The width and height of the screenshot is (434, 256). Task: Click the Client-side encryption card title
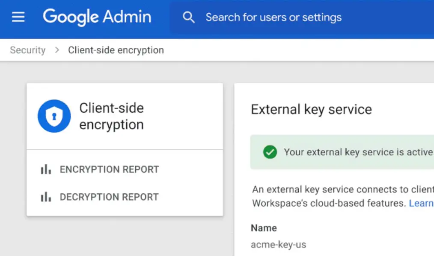[112, 116]
